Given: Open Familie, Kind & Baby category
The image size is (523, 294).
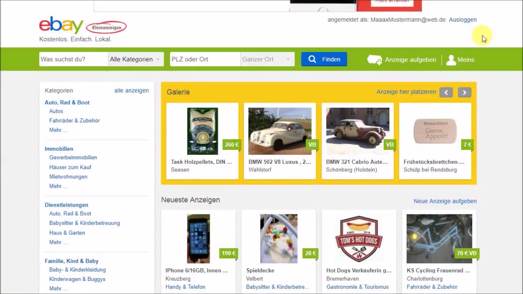Looking at the screenshot, I should 72,261.
